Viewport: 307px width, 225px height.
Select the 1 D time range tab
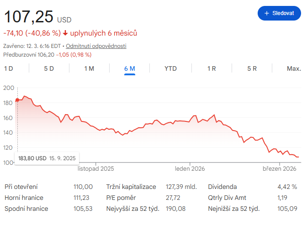pos(9,68)
